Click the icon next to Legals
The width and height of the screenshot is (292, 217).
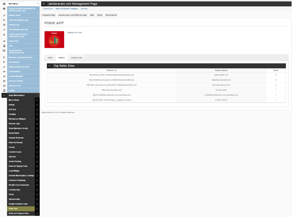pyautogui.click(x=4, y=90)
